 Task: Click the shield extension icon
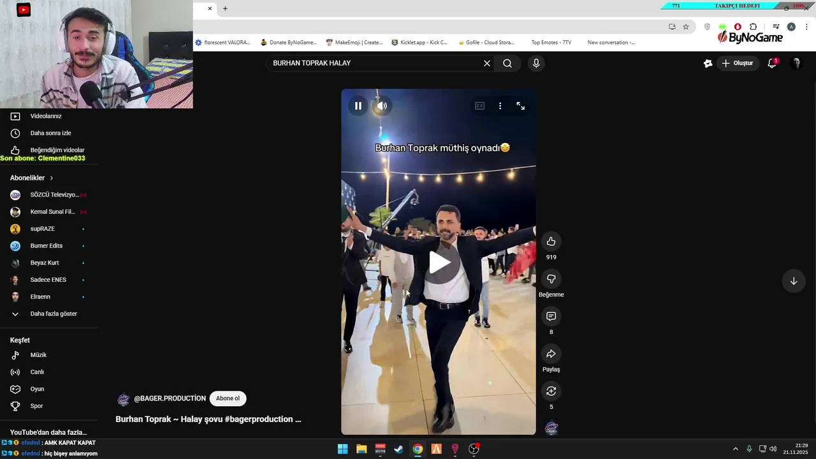pyautogui.click(x=707, y=27)
